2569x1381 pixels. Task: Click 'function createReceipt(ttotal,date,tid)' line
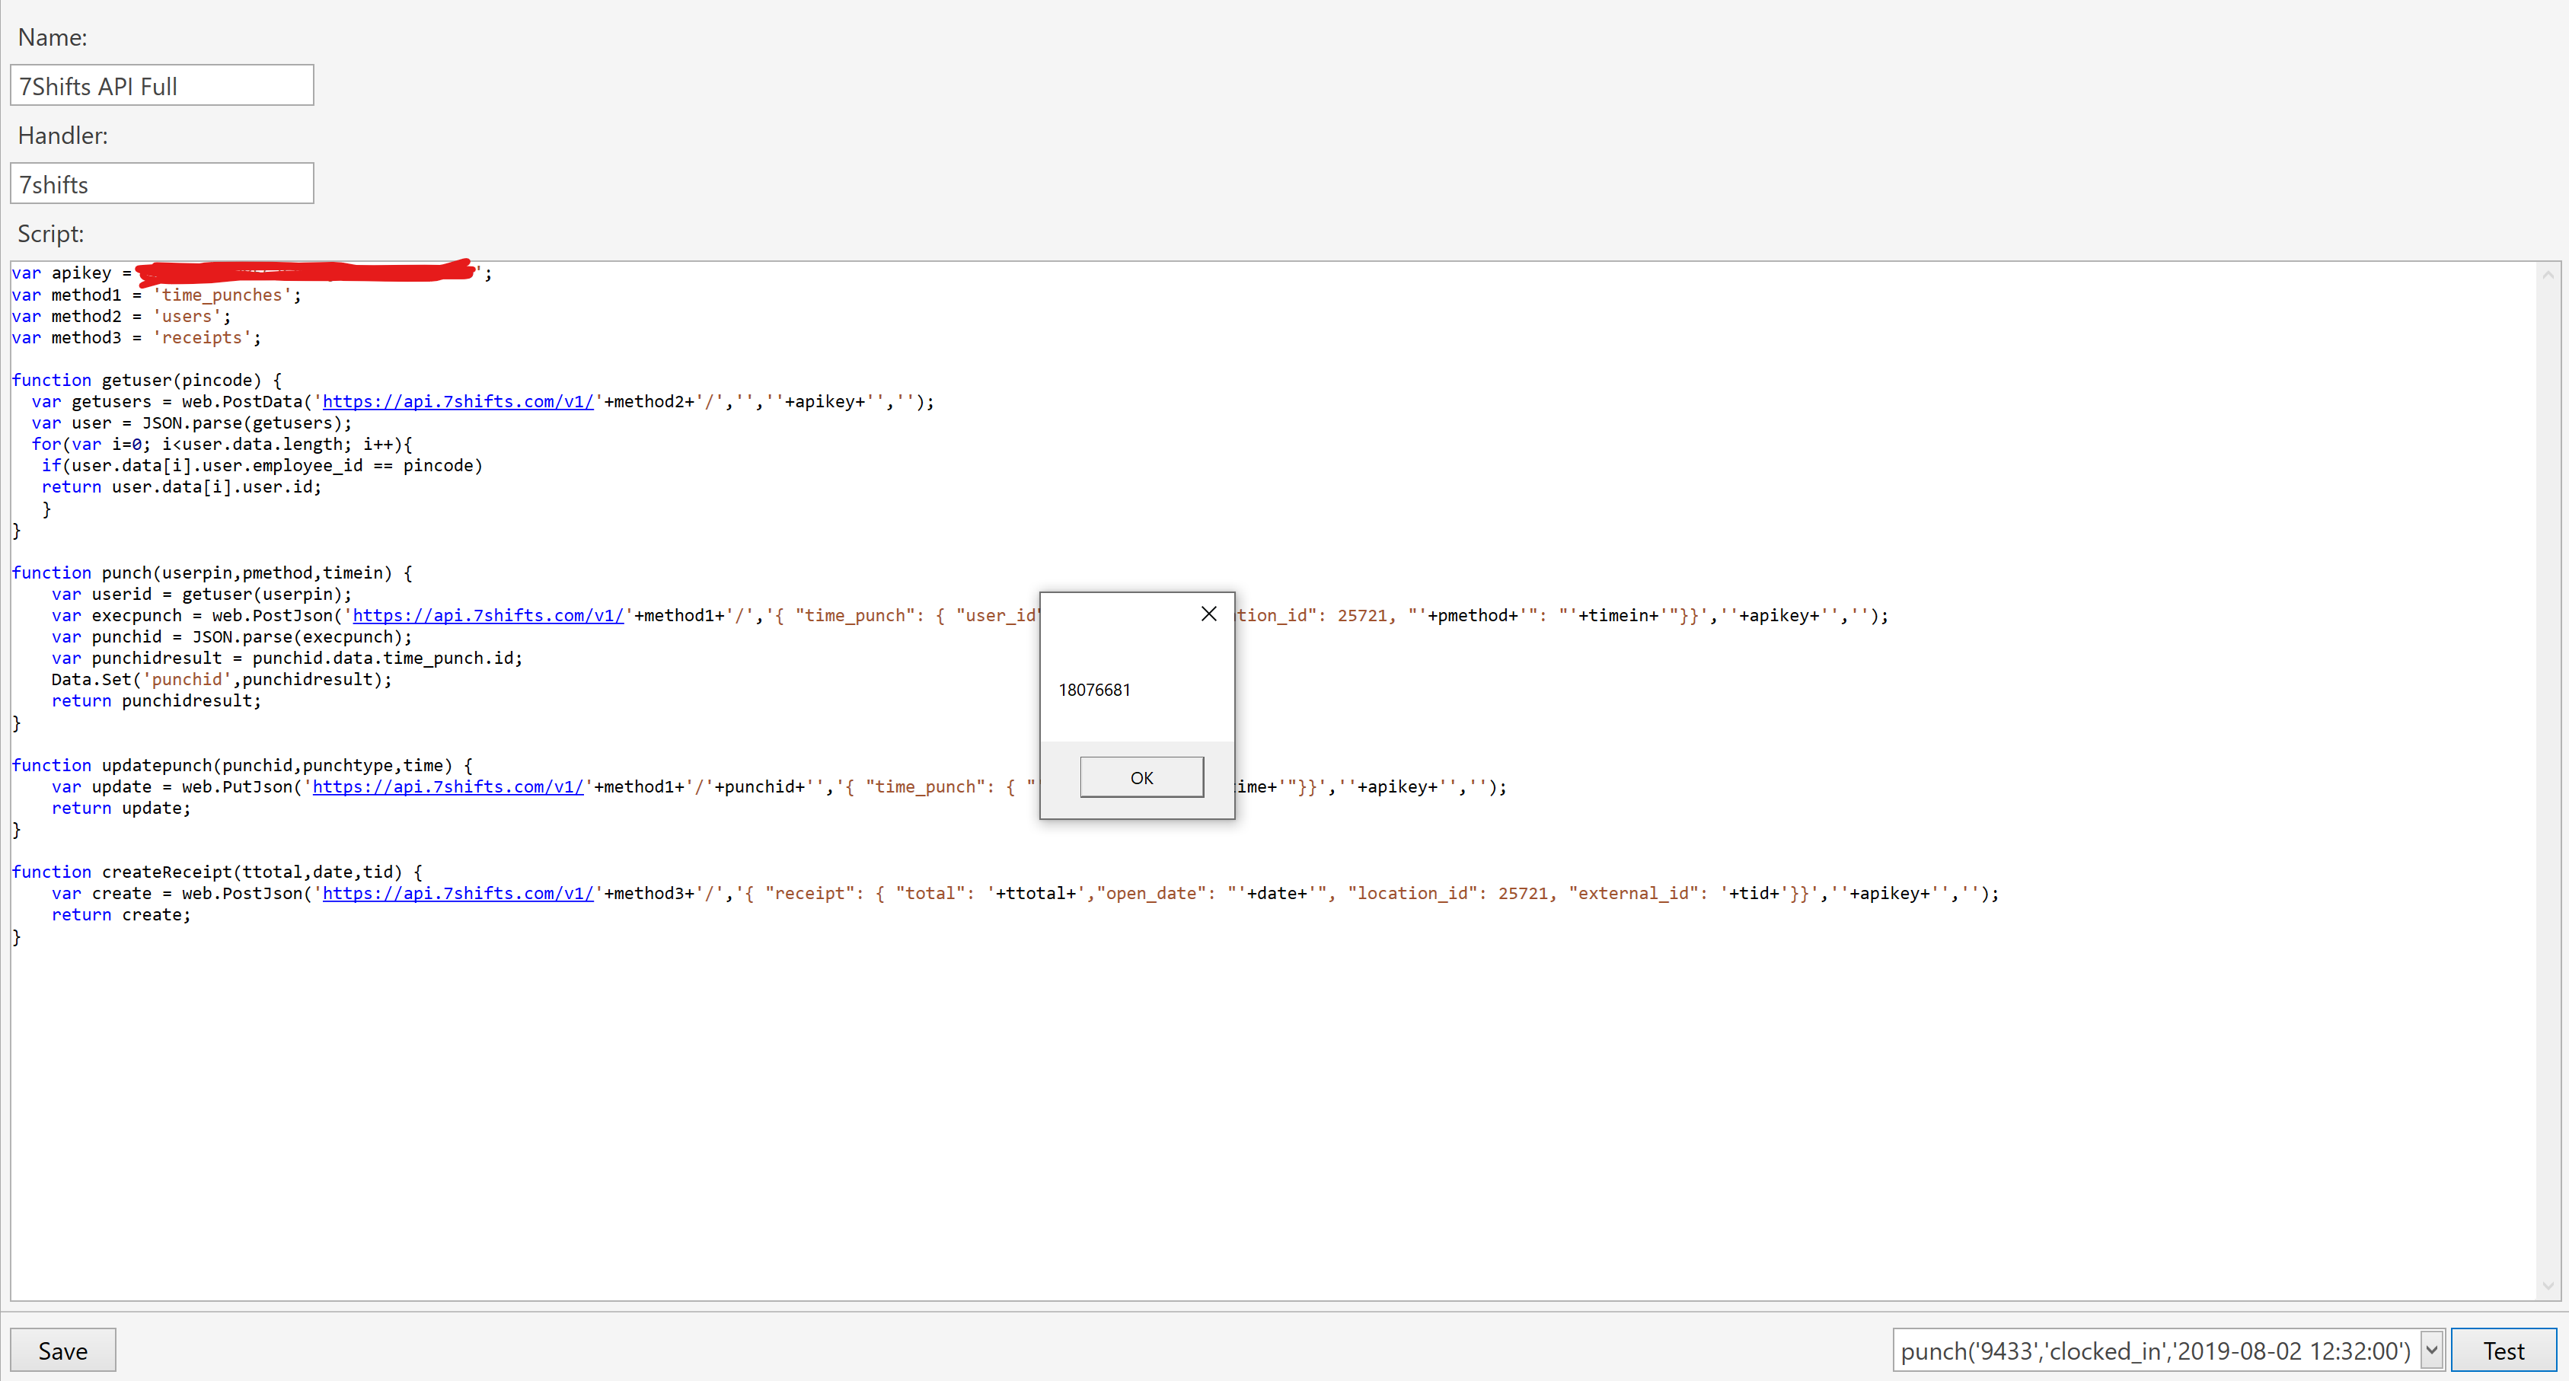click(x=216, y=872)
